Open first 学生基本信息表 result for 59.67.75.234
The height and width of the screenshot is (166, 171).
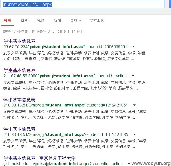tap(19, 41)
